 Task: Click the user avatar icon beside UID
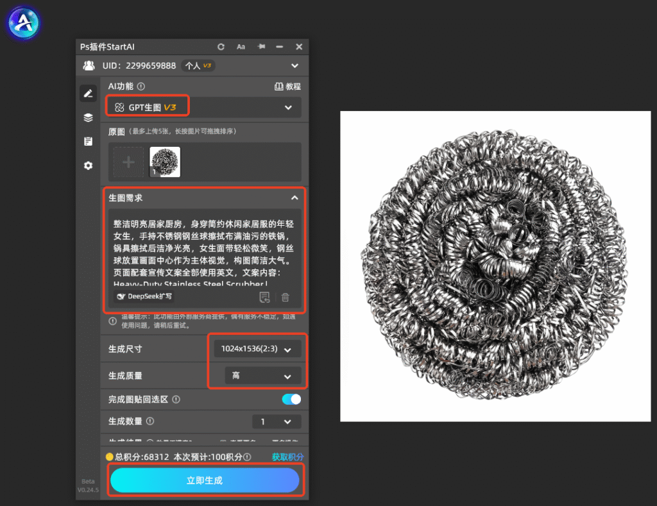(89, 66)
